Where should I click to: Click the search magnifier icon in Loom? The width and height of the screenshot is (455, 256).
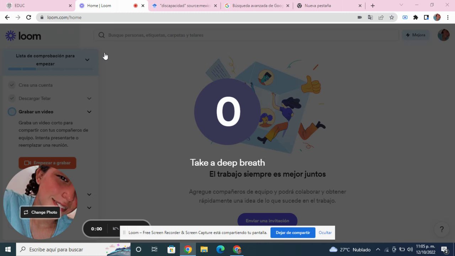click(102, 35)
